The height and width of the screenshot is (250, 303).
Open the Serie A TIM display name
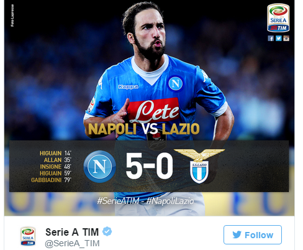pos(72,232)
